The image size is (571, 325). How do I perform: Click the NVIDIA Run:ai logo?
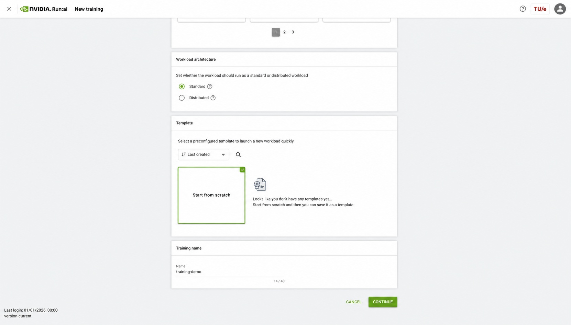coord(44,9)
